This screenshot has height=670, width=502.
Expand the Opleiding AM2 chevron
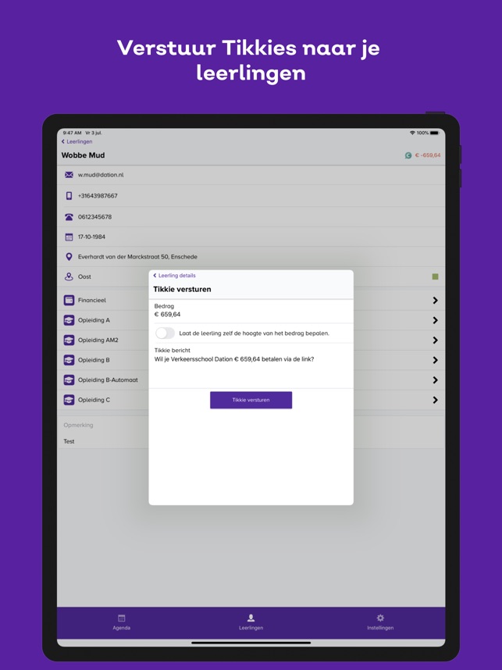[x=435, y=340]
